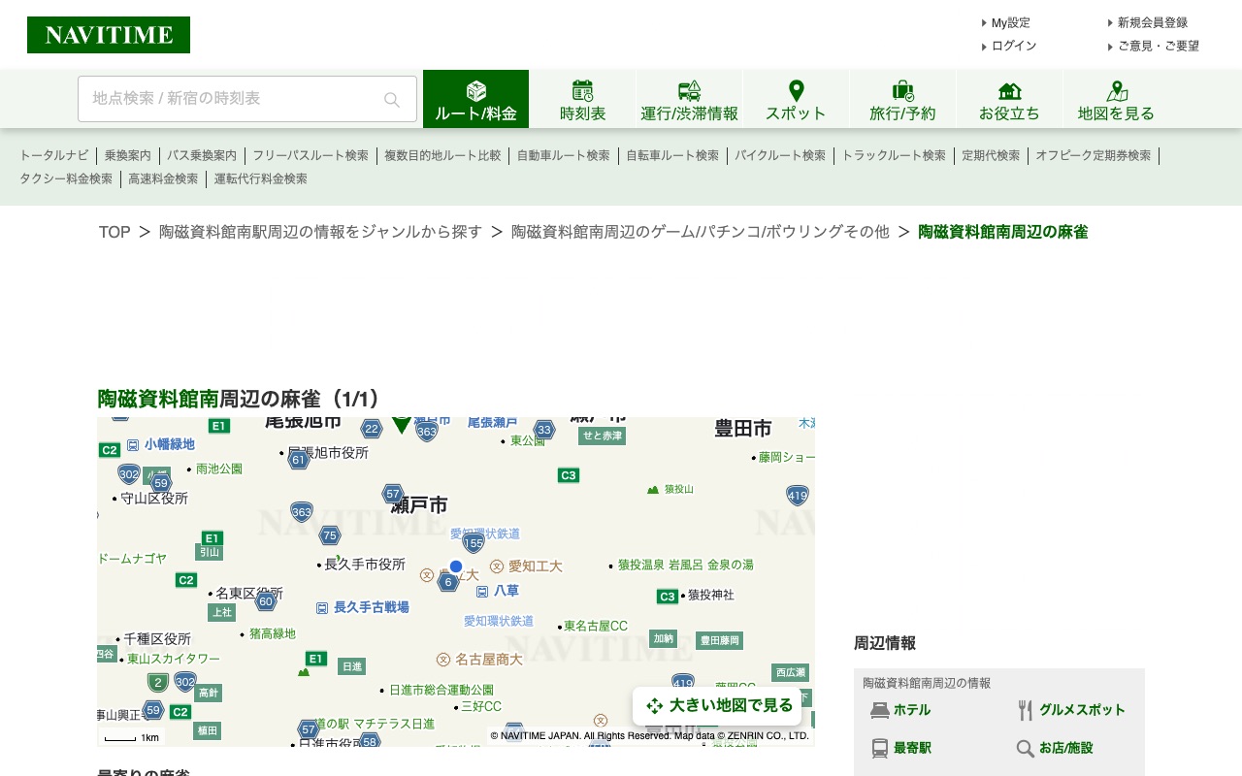This screenshot has height=776, width=1242.
Task: Open 運行/渋滞情報 traffic info icon
Action: tap(689, 91)
